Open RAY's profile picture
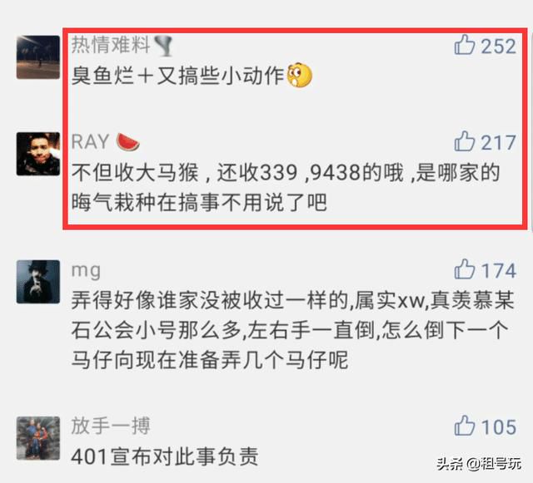Screen dimensions: 533x483 [38, 154]
